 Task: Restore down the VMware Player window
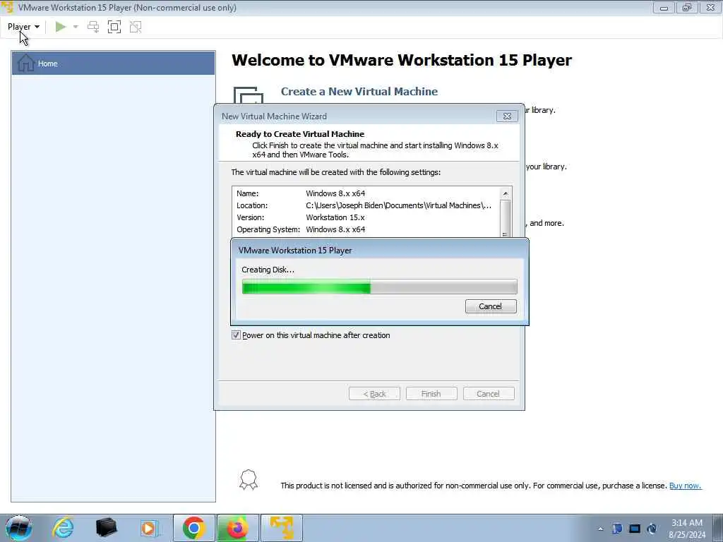(x=687, y=8)
